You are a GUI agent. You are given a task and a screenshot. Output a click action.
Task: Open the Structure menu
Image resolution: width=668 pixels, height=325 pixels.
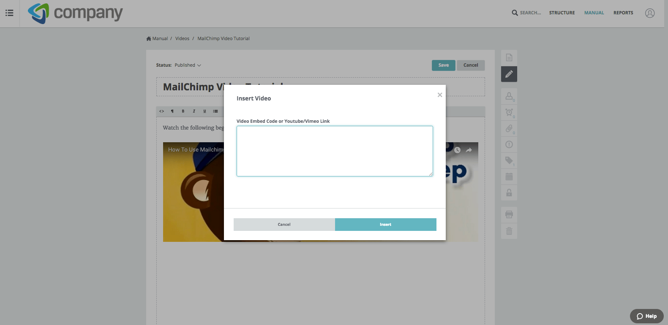562,13
